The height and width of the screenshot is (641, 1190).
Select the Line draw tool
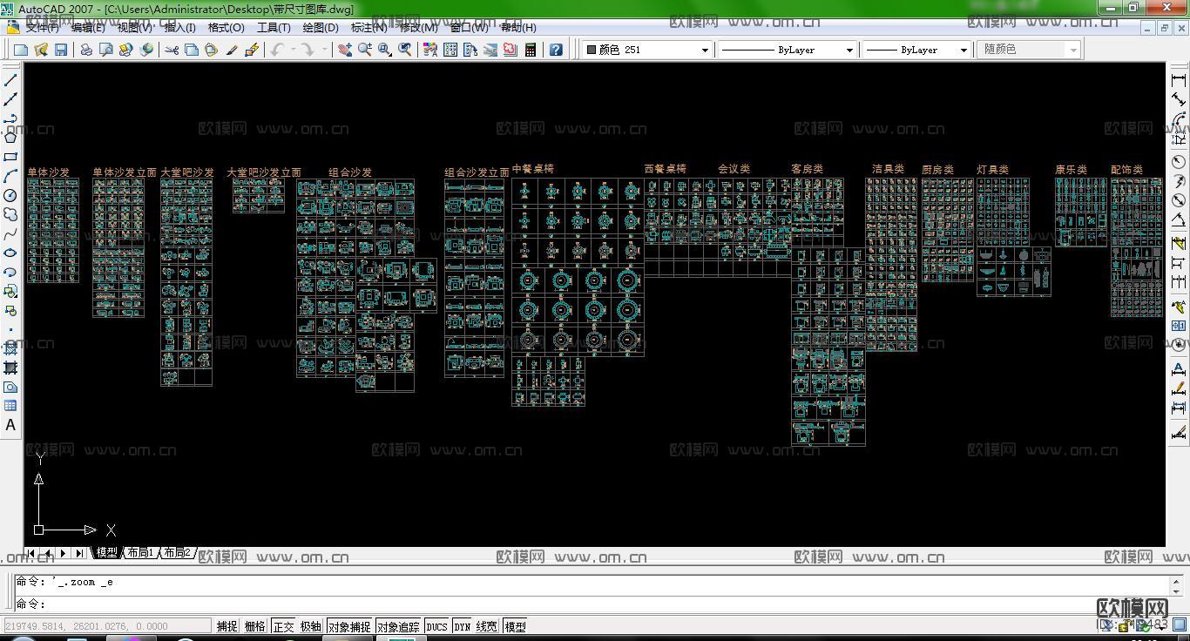(10, 80)
